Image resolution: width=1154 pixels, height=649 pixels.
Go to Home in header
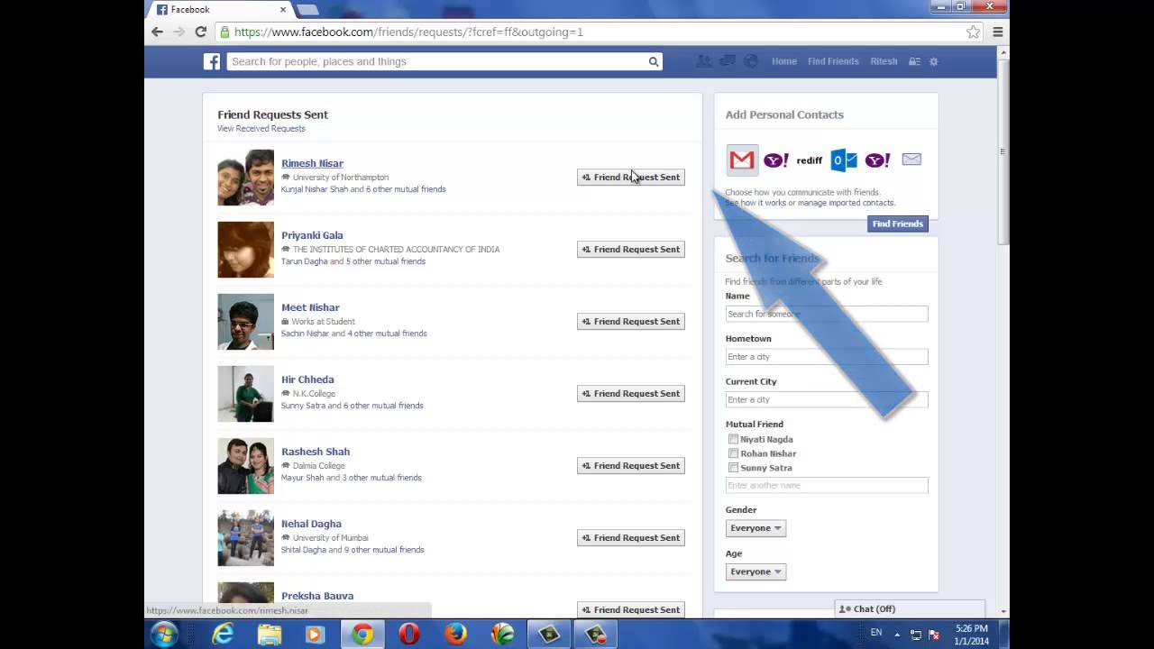click(784, 61)
